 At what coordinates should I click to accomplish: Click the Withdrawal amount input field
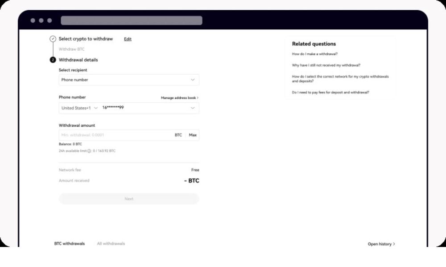point(114,135)
